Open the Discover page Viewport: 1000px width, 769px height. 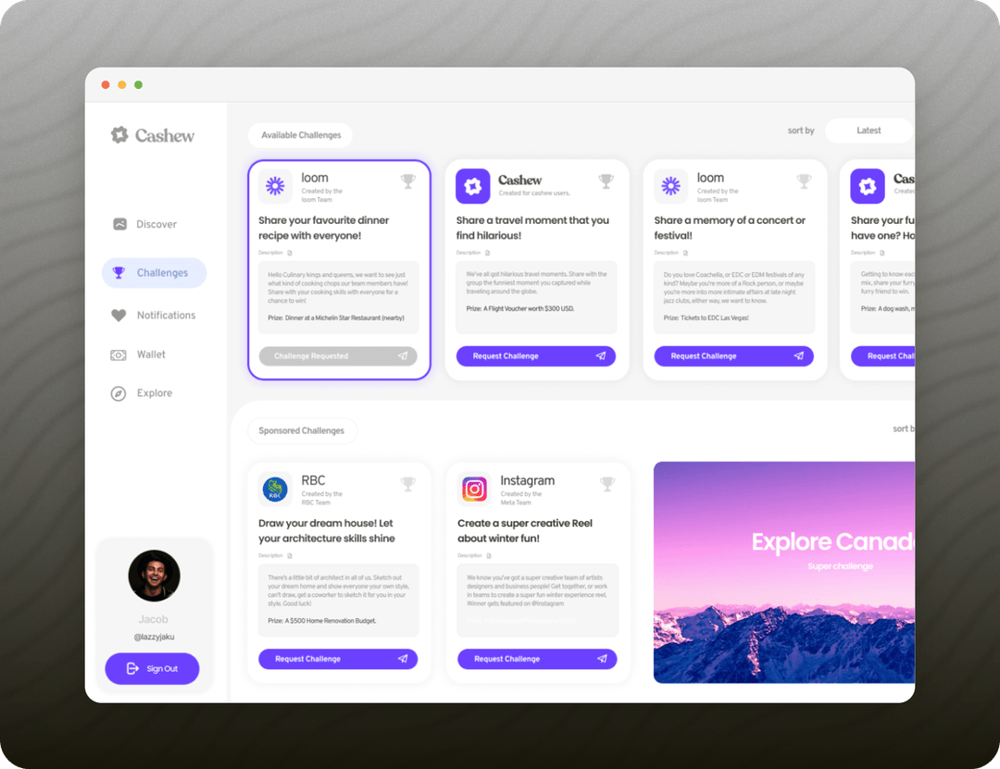click(x=144, y=225)
